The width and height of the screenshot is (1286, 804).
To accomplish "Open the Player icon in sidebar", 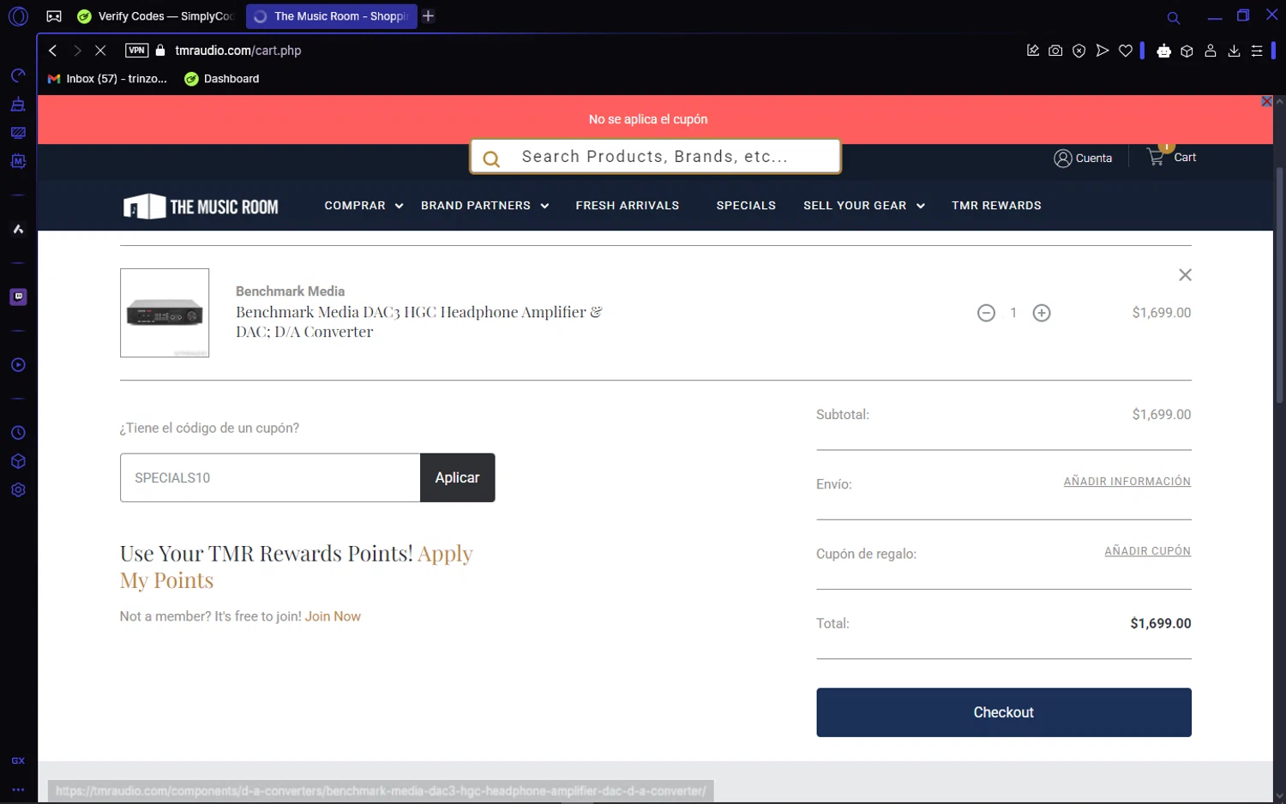I will (x=18, y=365).
